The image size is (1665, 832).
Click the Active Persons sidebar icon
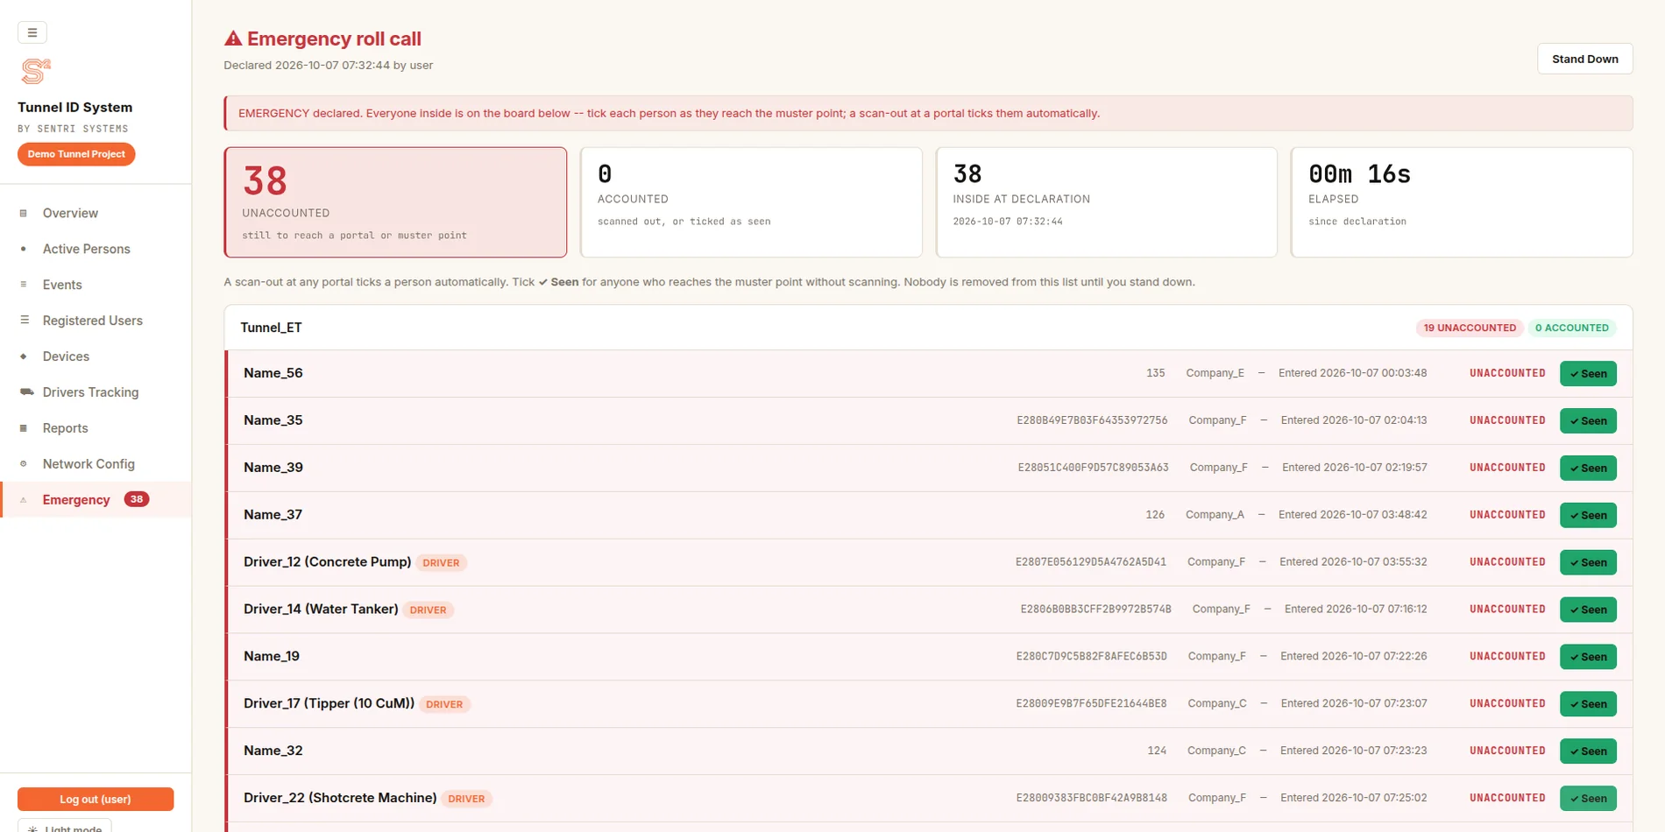pos(24,249)
